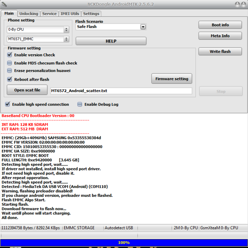Click the 100% blue progress bar
The image size is (248, 248).
124,242
